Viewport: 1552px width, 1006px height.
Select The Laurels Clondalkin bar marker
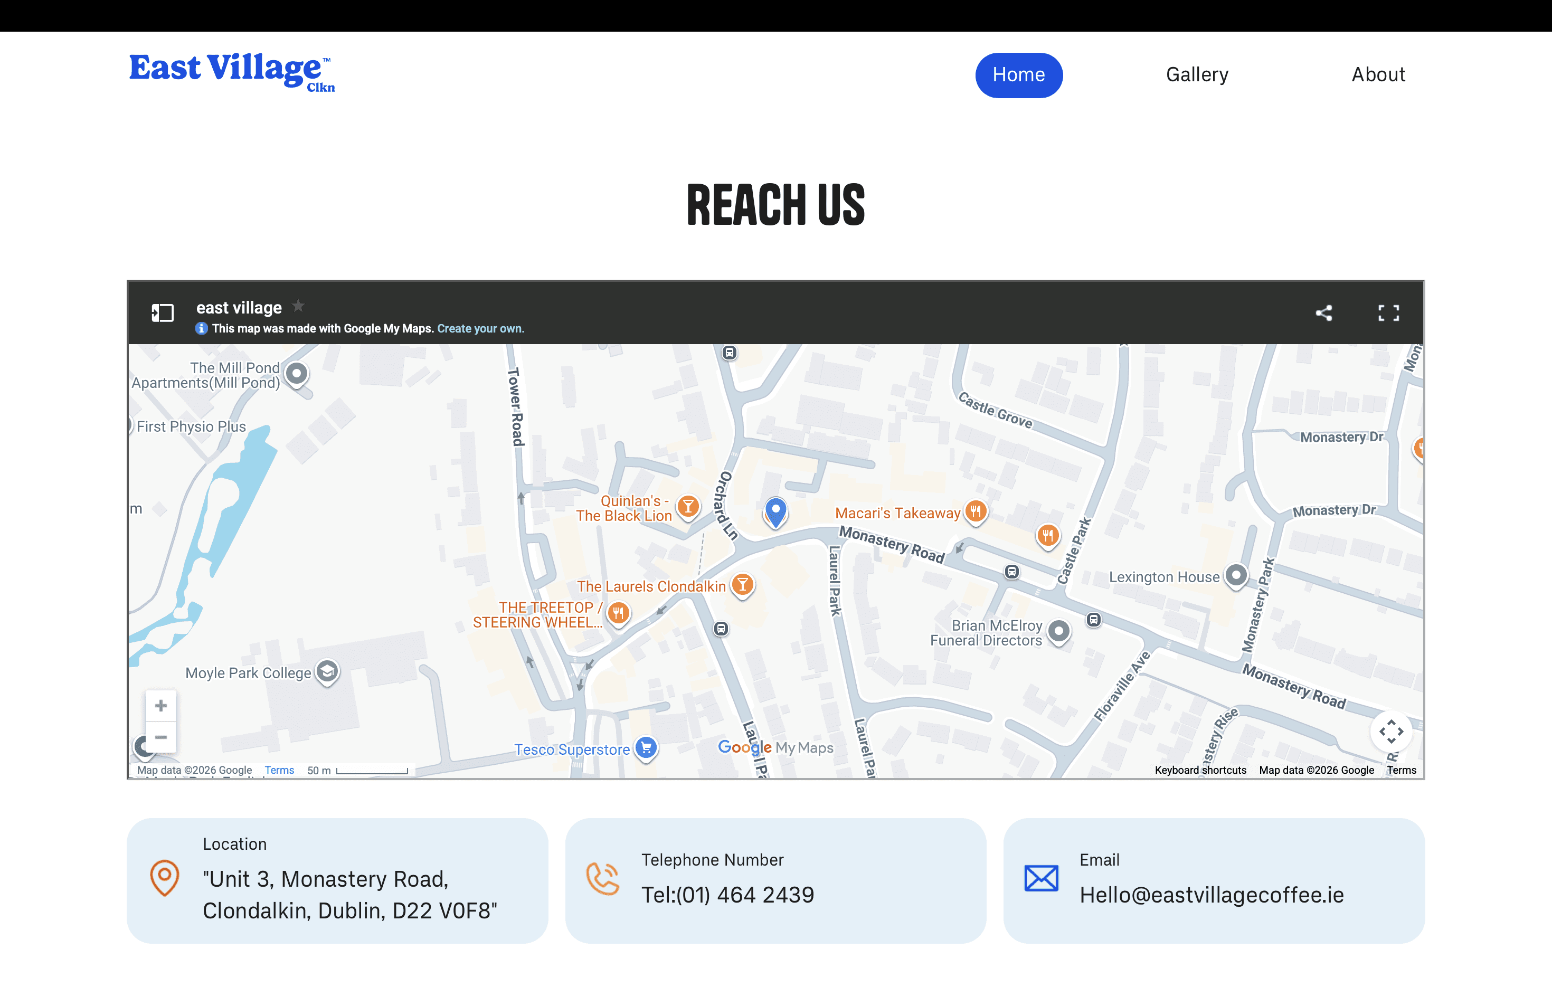(742, 585)
